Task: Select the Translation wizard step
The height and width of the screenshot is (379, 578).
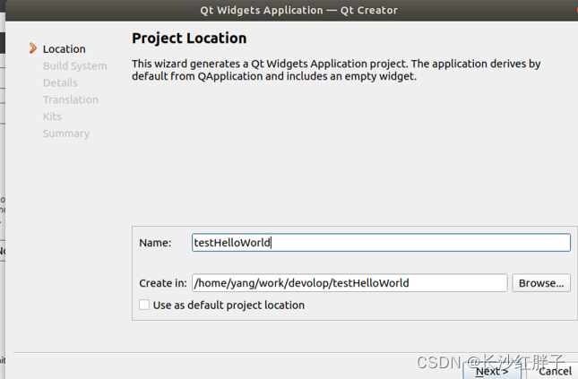Action: click(x=71, y=99)
